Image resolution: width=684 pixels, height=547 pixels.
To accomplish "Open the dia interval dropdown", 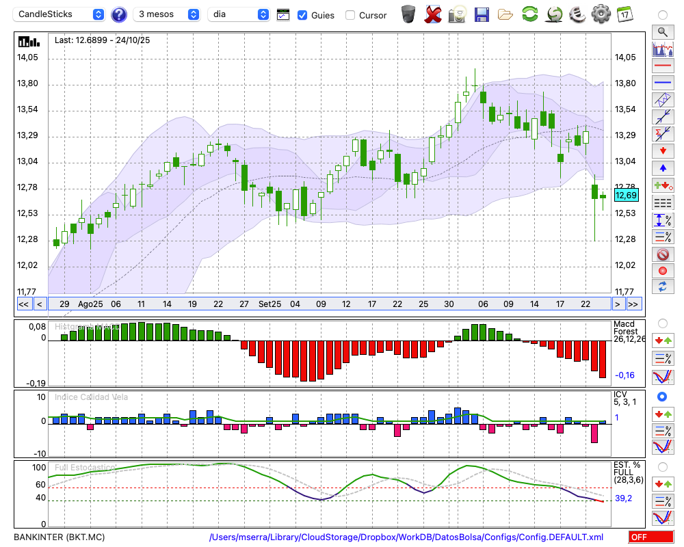I will click(239, 14).
